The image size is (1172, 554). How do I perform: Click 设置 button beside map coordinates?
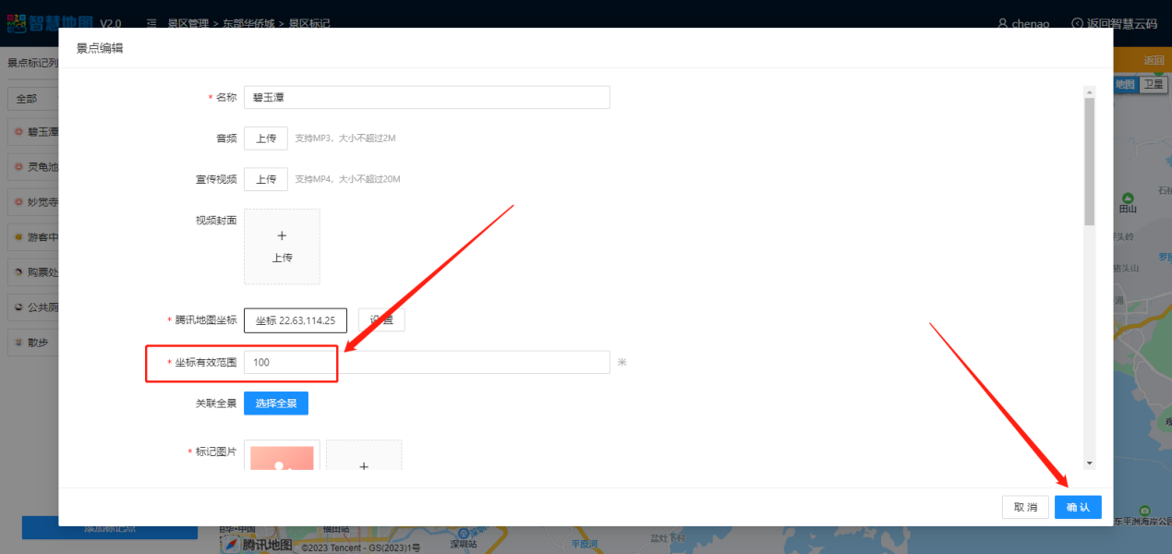[x=381, y=320]
